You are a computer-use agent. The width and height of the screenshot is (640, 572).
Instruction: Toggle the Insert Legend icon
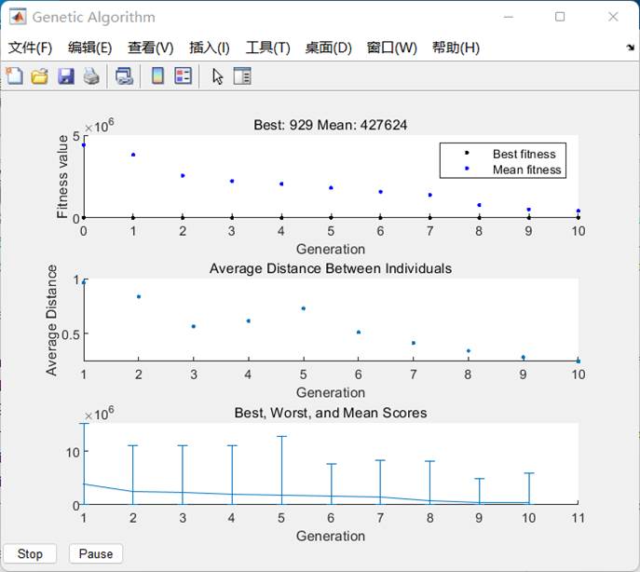(x=183, y=77)
